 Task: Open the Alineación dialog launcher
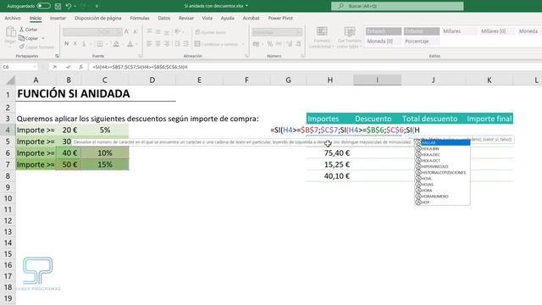[246, 56]
